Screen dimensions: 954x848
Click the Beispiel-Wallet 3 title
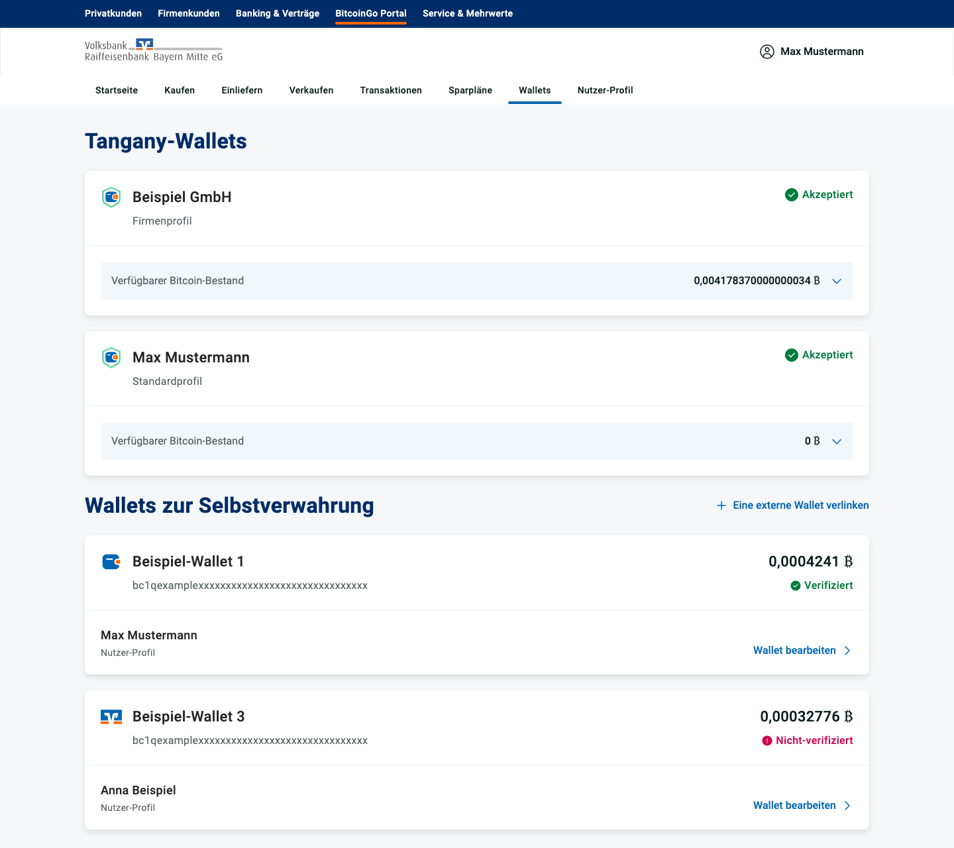(189, 717)
